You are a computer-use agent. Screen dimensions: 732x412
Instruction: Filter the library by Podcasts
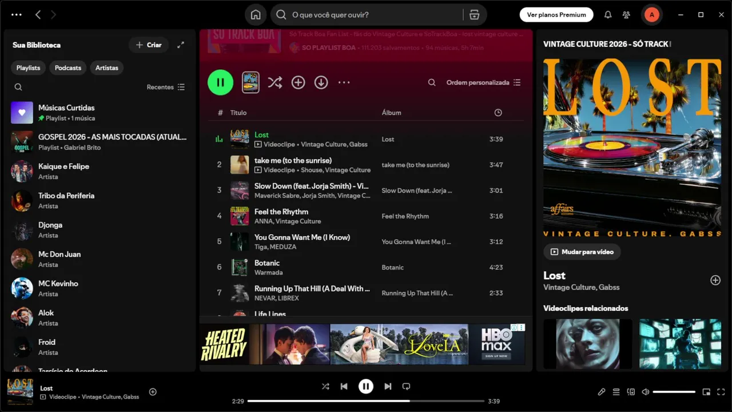click(x=68, y=68)
